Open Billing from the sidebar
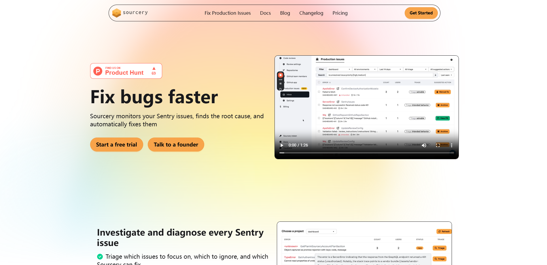Screen dimensions: 547x265 click(x=285, y=106)
